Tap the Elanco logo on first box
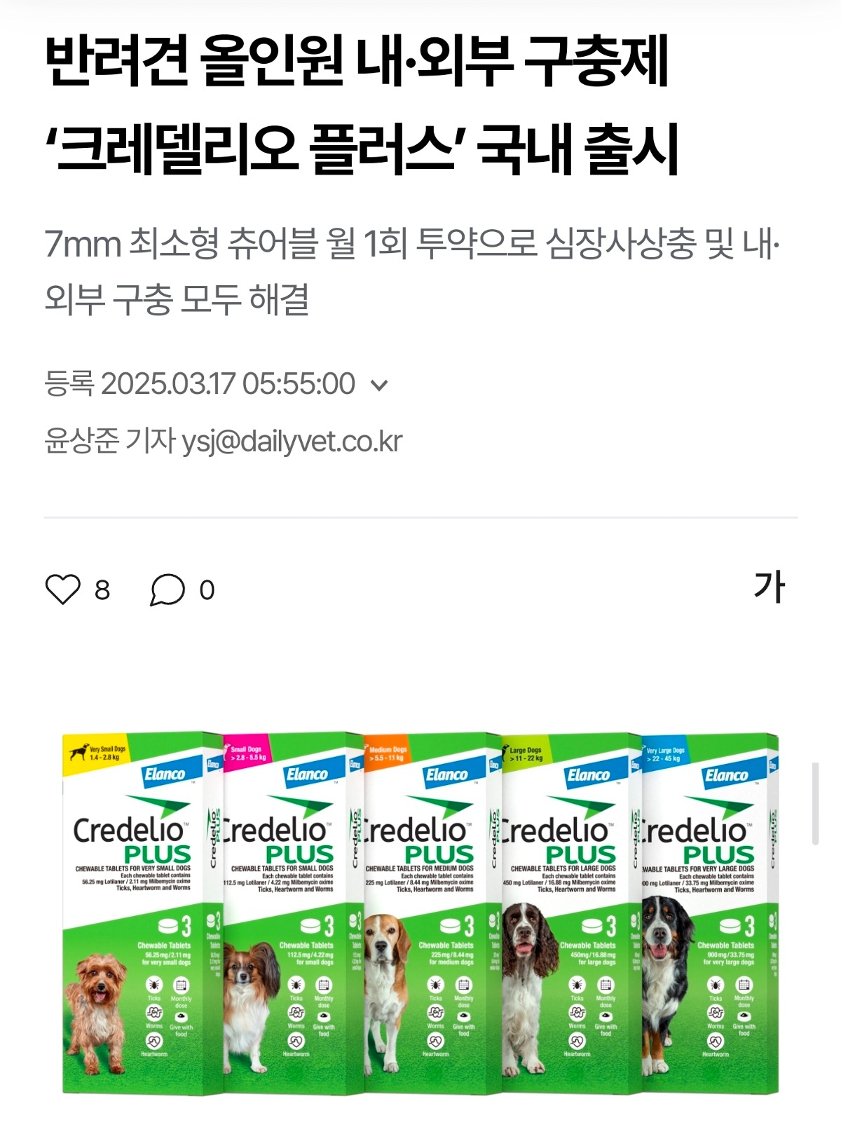 [x=165, y=774]
